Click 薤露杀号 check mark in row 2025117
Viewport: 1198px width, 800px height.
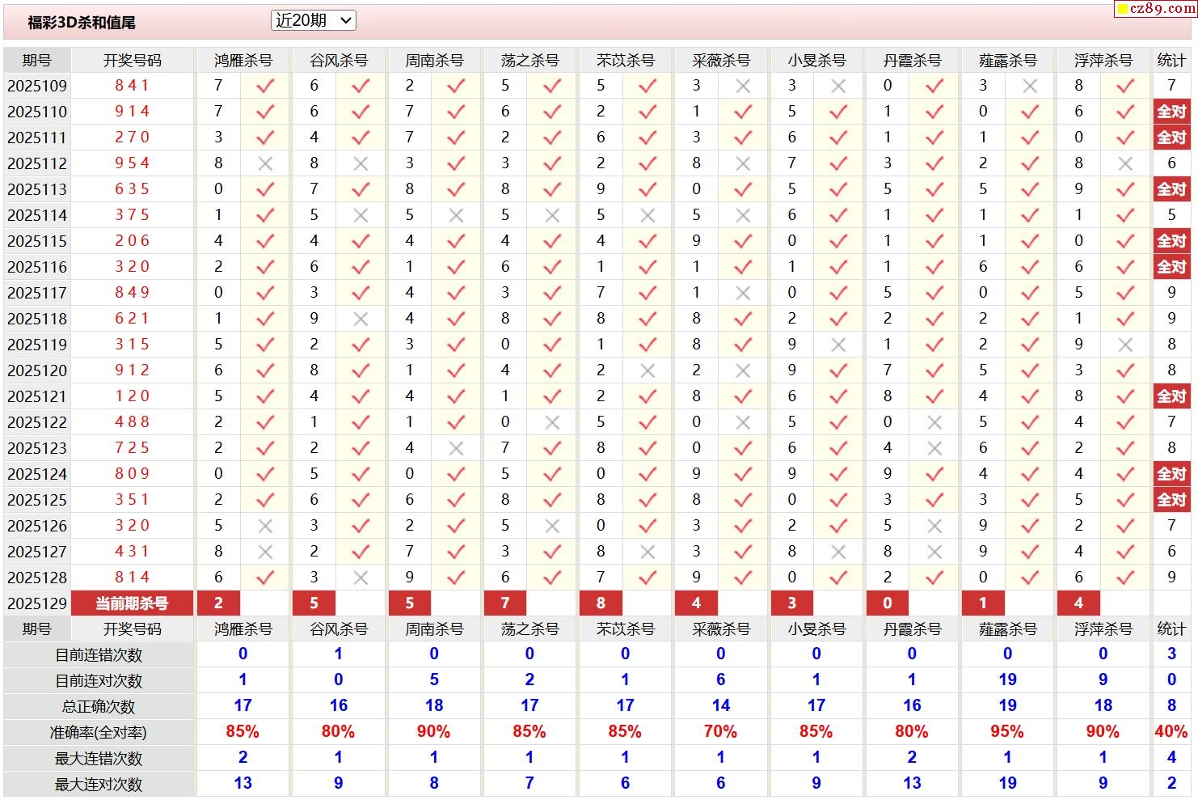pos(1030,293)
